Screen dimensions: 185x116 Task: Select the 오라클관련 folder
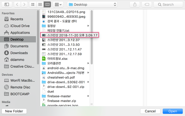point(65,63)
